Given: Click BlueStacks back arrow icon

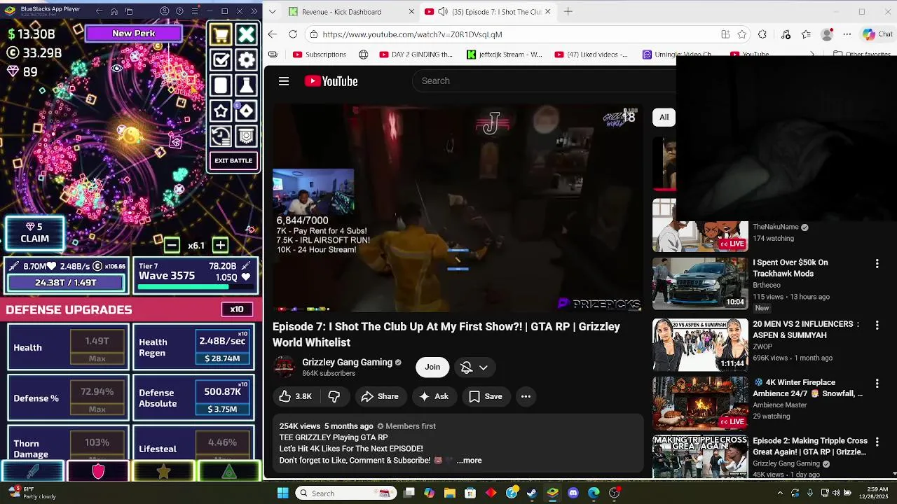Looking at the screenshot, I should pos(99,11).
